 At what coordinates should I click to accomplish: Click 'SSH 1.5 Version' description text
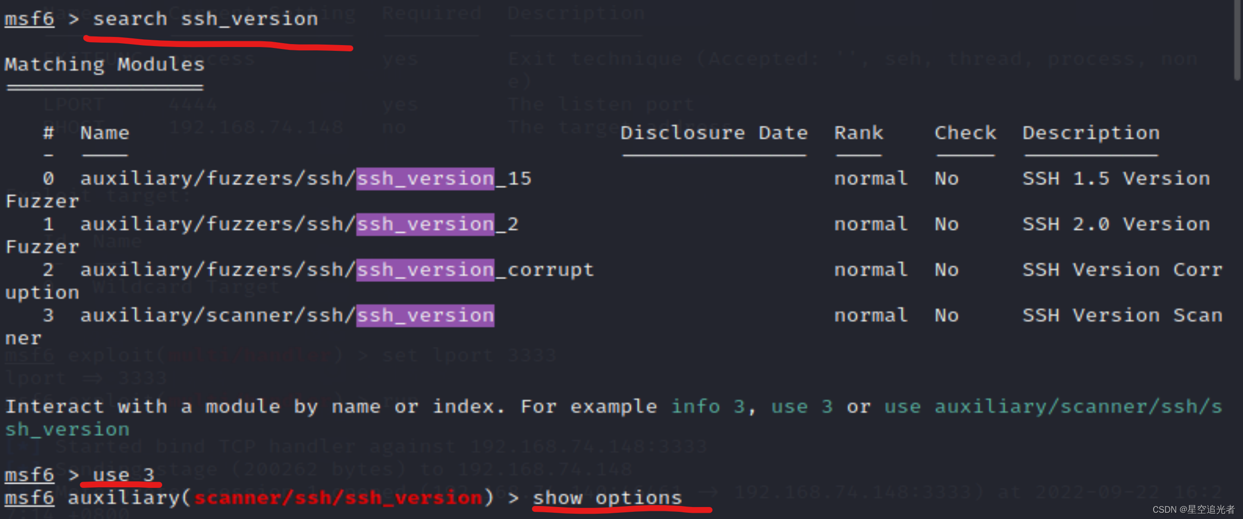click(1116, 179)
